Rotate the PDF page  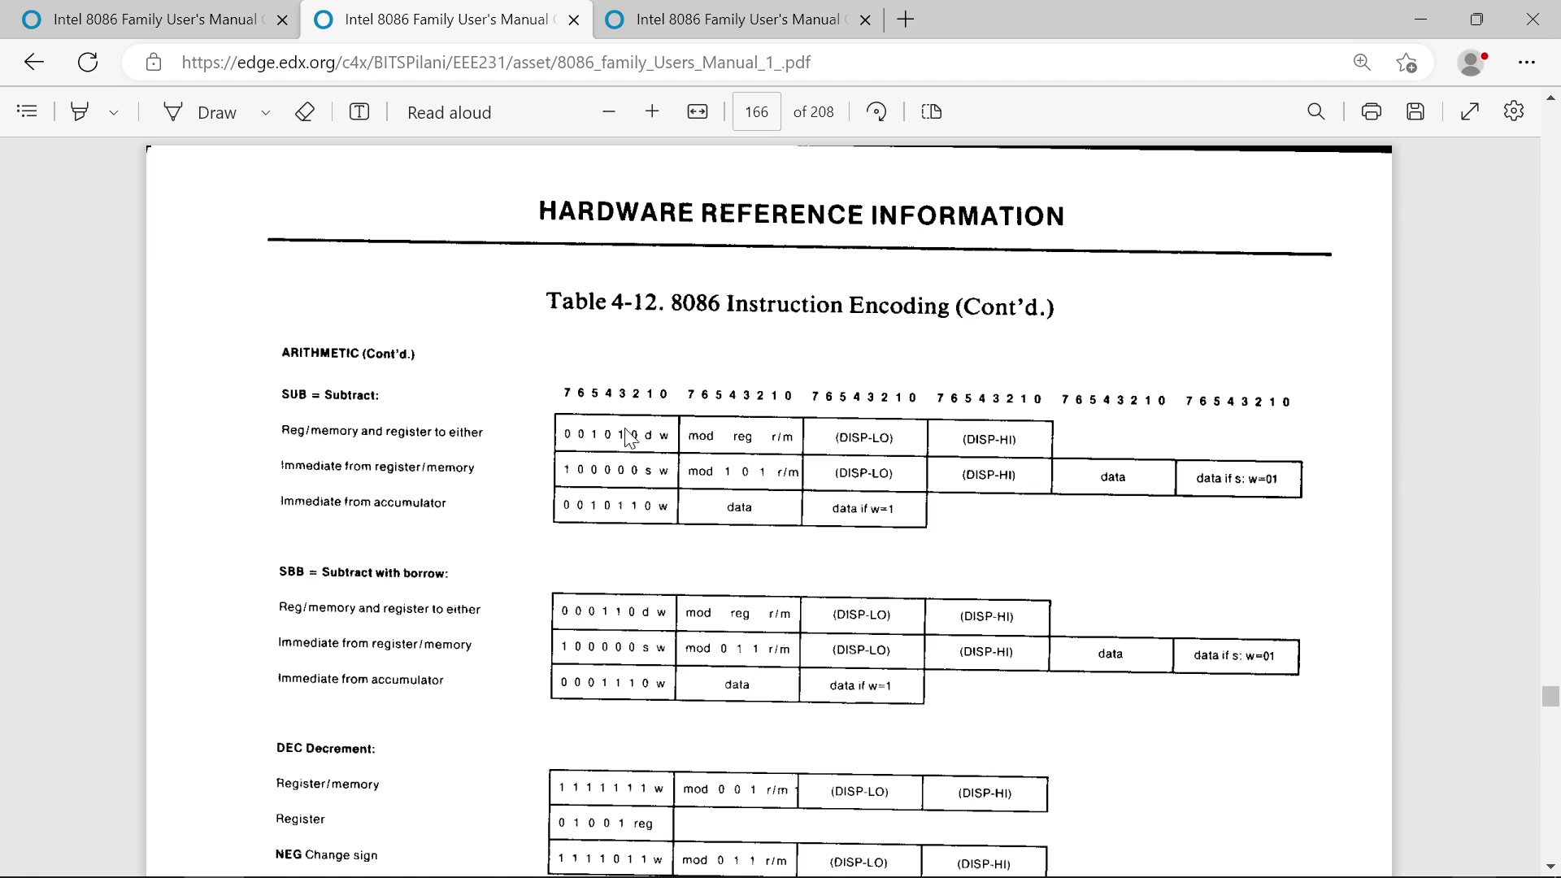point(876,111)
